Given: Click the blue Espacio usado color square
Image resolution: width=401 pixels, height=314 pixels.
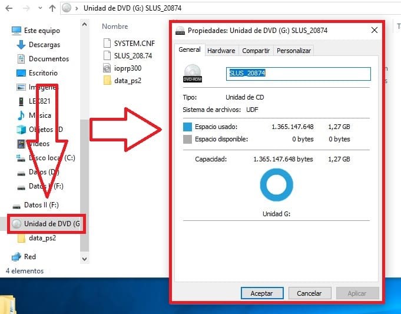Looking at the screenshot, I should pyautogui.click(x=188, y=127).
